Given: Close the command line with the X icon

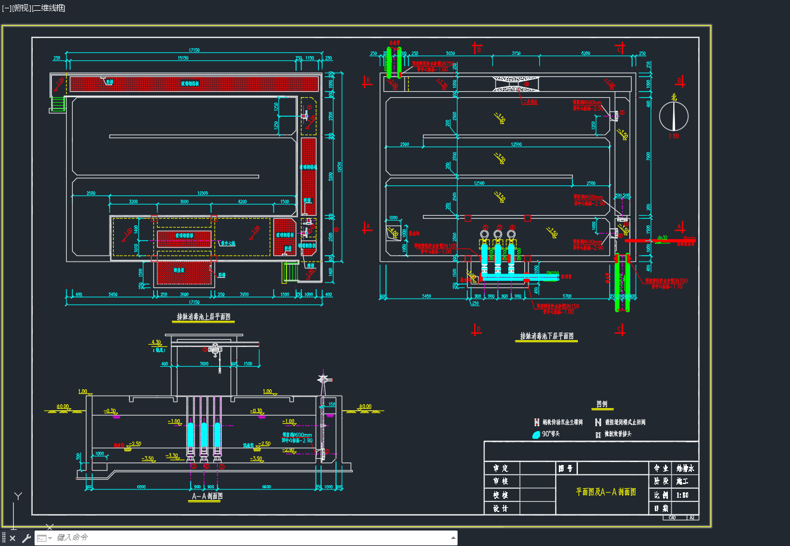Looking at the screenshot, I should click(13, 538).
